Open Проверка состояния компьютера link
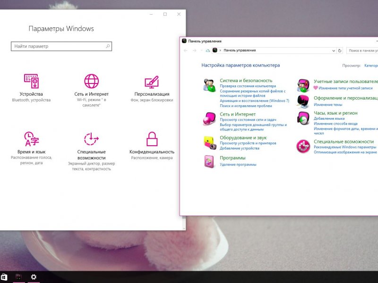The height and width of the screenshot is (283, 378). 248,86
